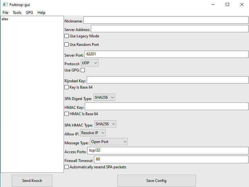Click the Access Ports field containing tcp/22
The height and width of the screenshot is (187, 249).
pyautogui.click(x=168, y=151)
